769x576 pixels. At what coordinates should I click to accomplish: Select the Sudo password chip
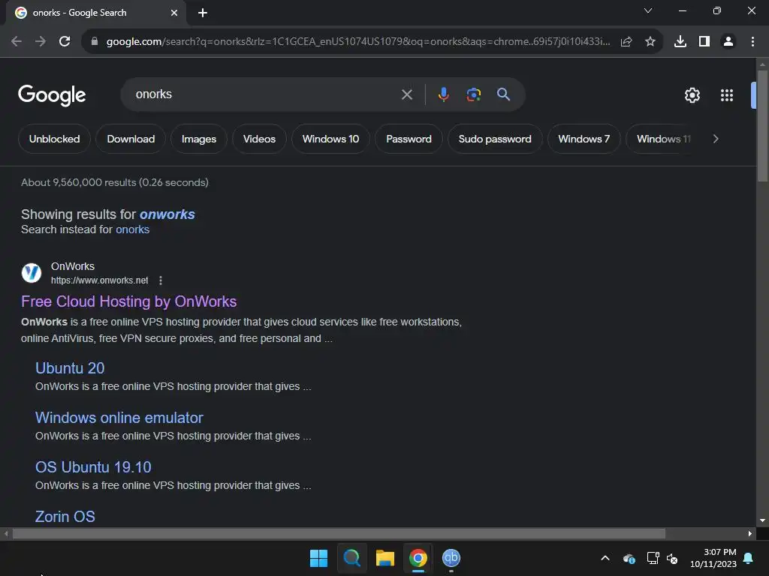pyautogui.click(x=495, y=139)
